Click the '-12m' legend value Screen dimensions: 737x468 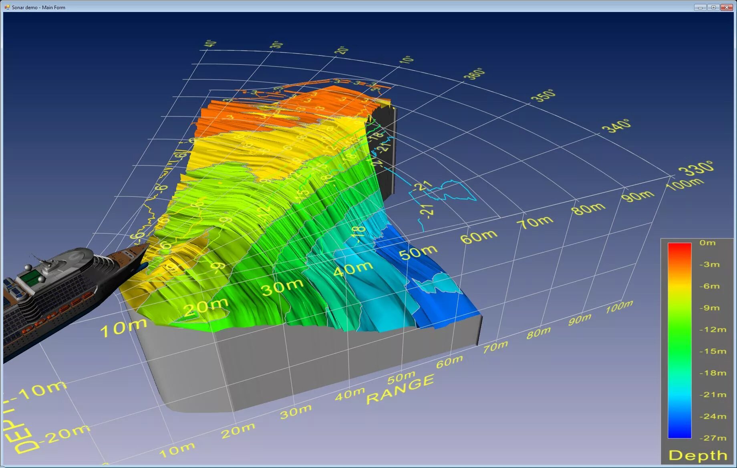pos(713,330)
